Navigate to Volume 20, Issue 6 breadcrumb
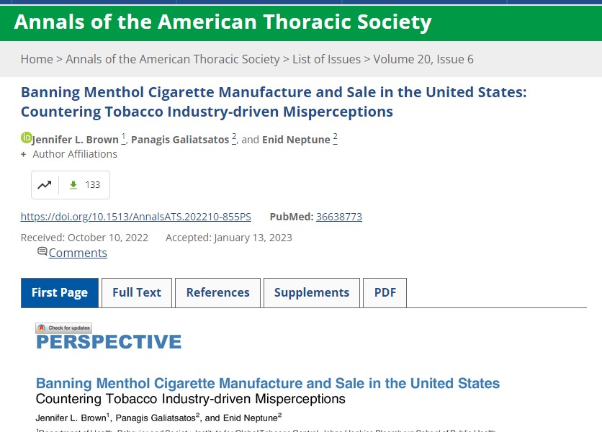Image resolution: width=602 pixels, height=432 pixels. point(425,59)
